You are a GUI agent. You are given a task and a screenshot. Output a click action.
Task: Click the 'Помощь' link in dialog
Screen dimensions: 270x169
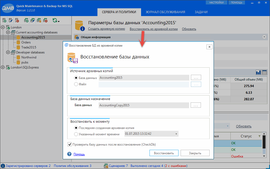pyautogui.click(x=79, y=154)
